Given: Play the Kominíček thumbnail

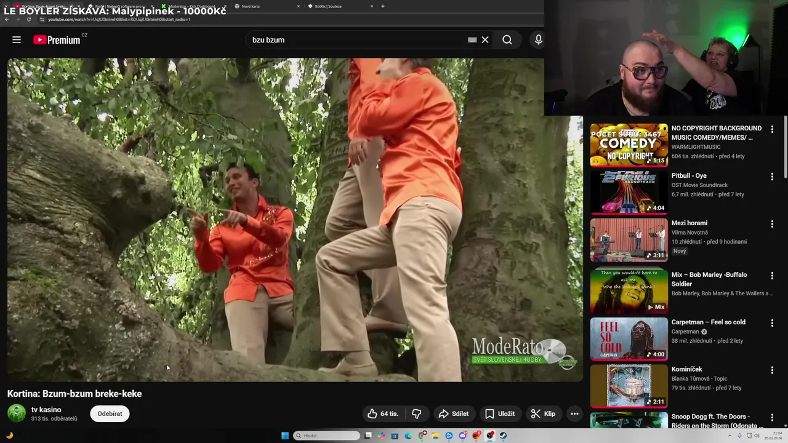Looking at the screenshot, I should [x=629, y=386].
